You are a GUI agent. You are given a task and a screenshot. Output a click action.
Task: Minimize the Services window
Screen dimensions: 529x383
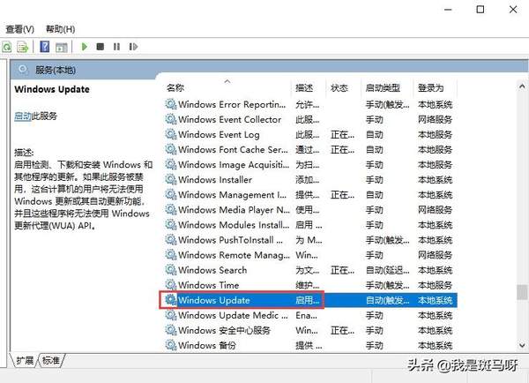click(x=448, y=10)
